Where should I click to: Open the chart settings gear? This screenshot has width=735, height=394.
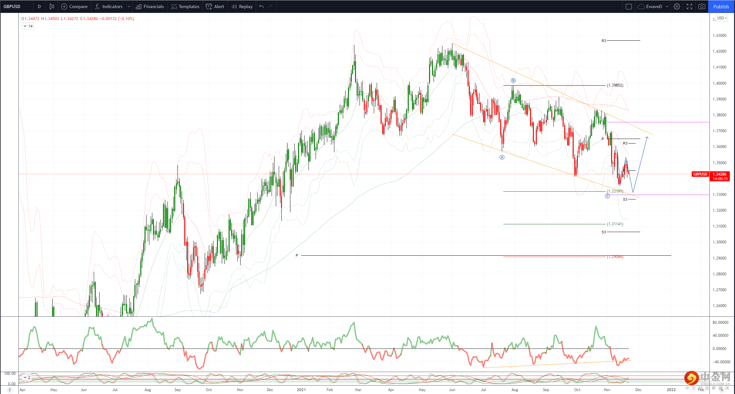pyautogui.click(x=677, y=6)
